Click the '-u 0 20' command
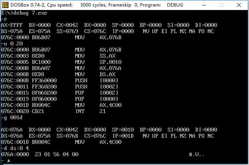 pyautogui.click(x=12, y=43)
